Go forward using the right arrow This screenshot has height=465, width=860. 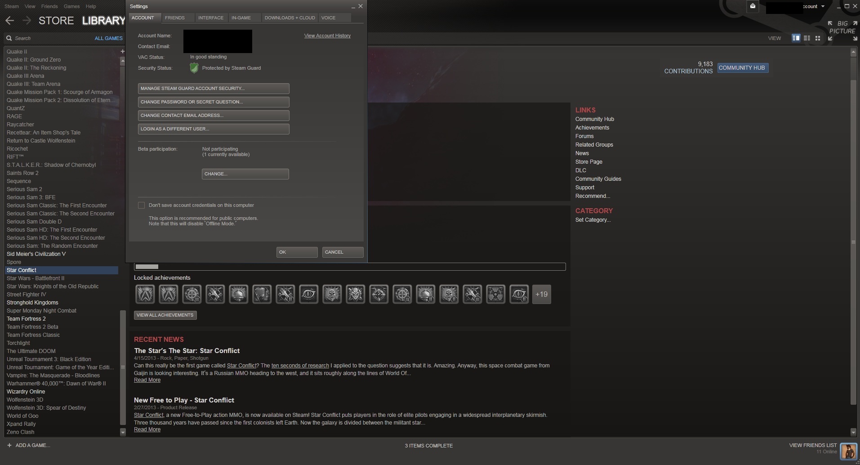pyautogui.click(x=27, y=21)
